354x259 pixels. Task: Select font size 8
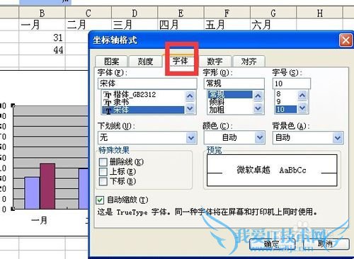tap(285, 94)
